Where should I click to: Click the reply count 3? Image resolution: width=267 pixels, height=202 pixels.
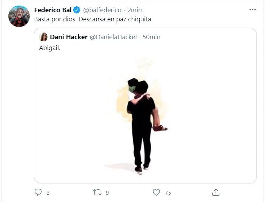(48, 193)
